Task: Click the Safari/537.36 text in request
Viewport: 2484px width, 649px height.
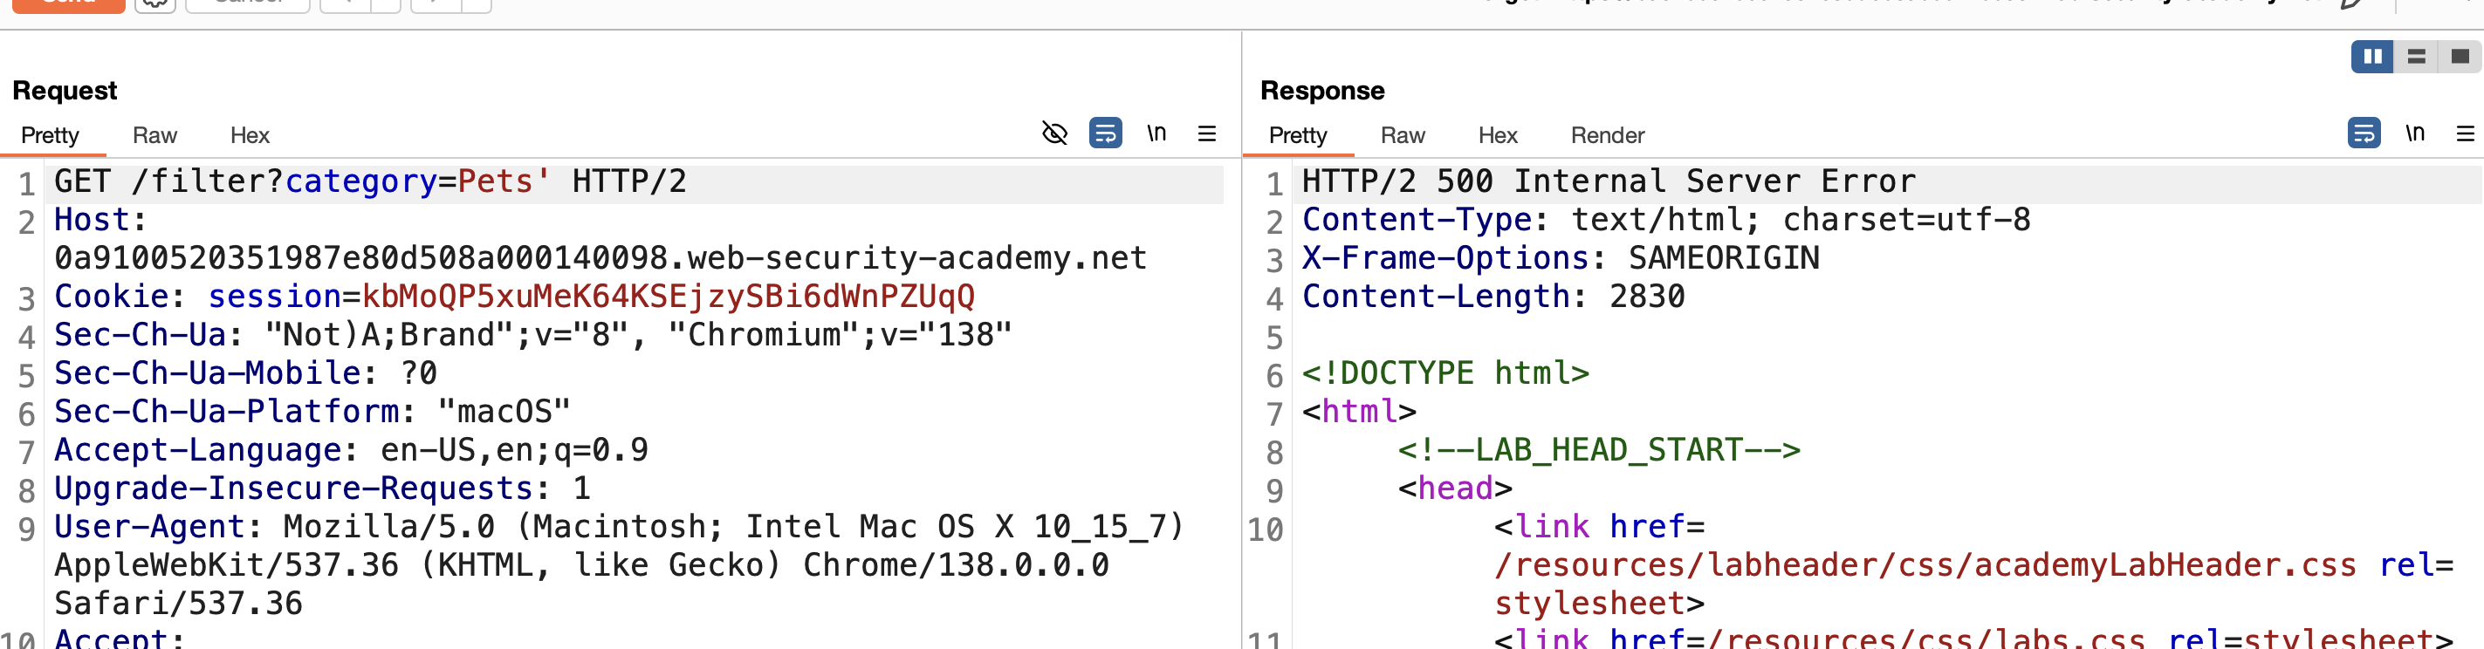Action: (x=178, y=604)
